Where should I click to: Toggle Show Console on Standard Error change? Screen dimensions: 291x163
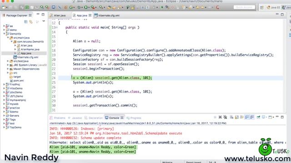click(x=252, y=117)
